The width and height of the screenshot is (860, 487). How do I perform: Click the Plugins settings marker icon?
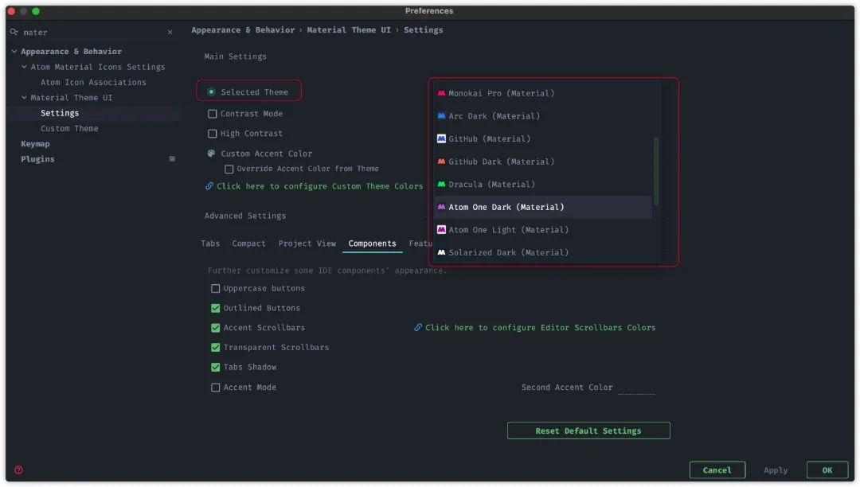[x=172, y=159]
